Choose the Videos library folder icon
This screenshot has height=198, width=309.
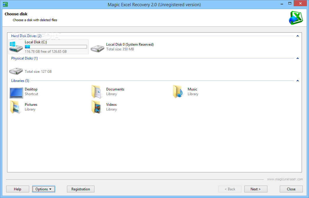97,107
